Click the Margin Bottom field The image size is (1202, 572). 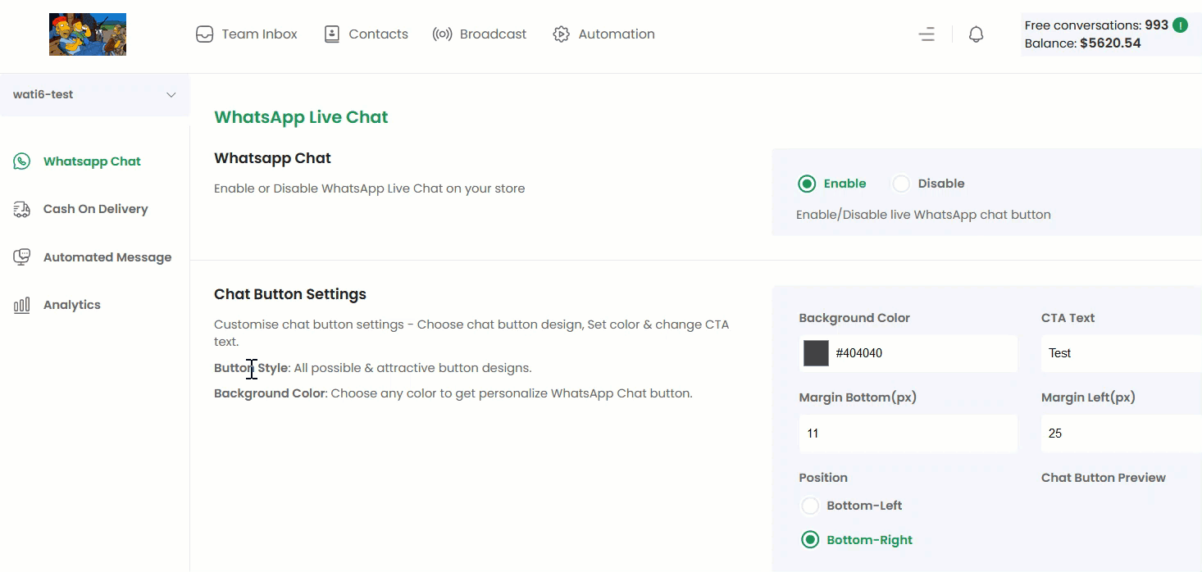tap(908, 434)
